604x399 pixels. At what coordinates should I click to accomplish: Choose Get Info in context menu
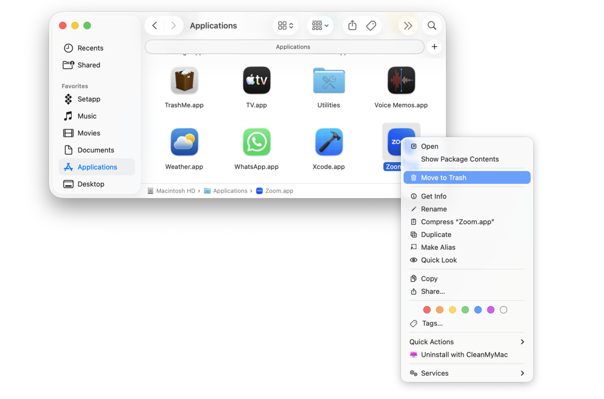[x=467, y=197]
